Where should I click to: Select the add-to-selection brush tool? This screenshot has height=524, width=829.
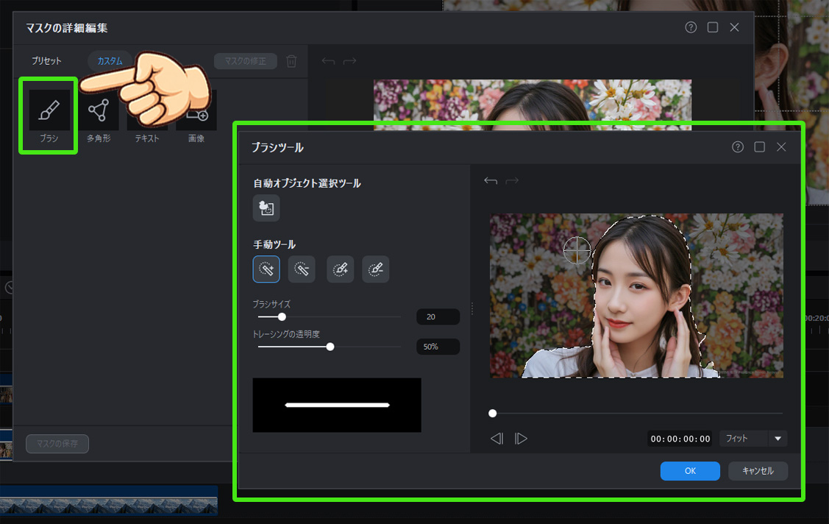point(339,269)
